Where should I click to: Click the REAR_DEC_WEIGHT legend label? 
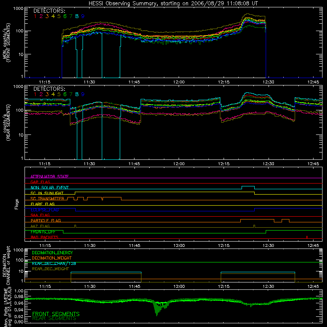point(50,269)
